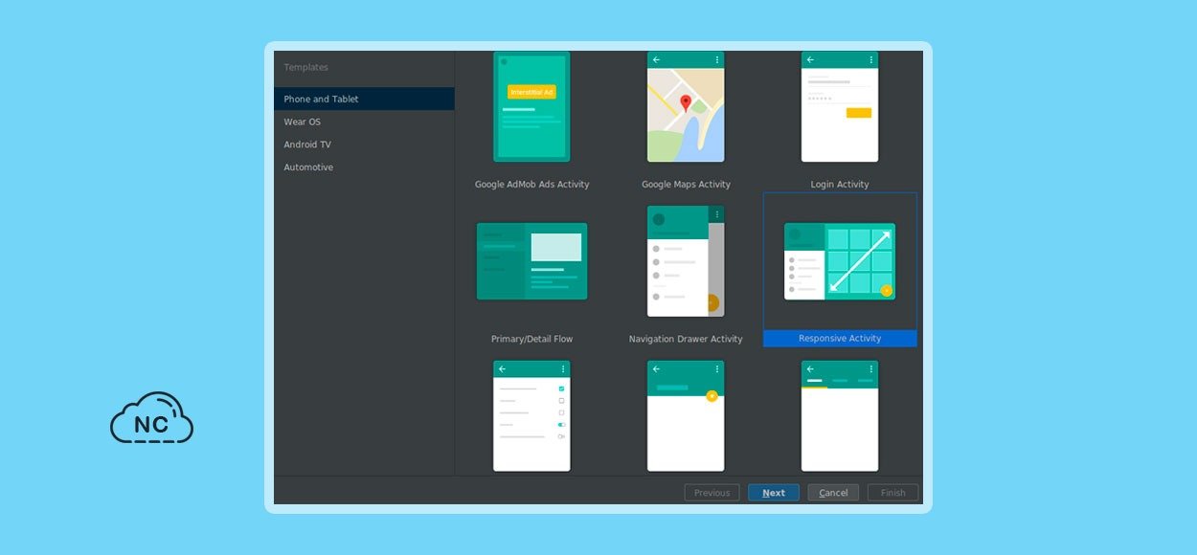This screenshot has height=555, width=1197.
Task: Select the Navigation Drawer Activity thumbnail
Action: tap(686, 261)
